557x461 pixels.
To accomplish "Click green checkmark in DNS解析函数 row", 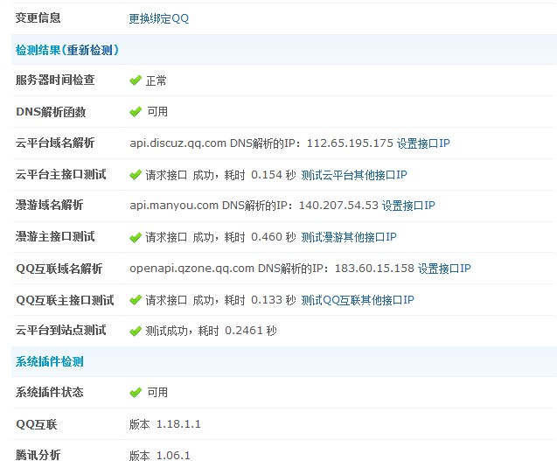I will (x=136, y=112).
